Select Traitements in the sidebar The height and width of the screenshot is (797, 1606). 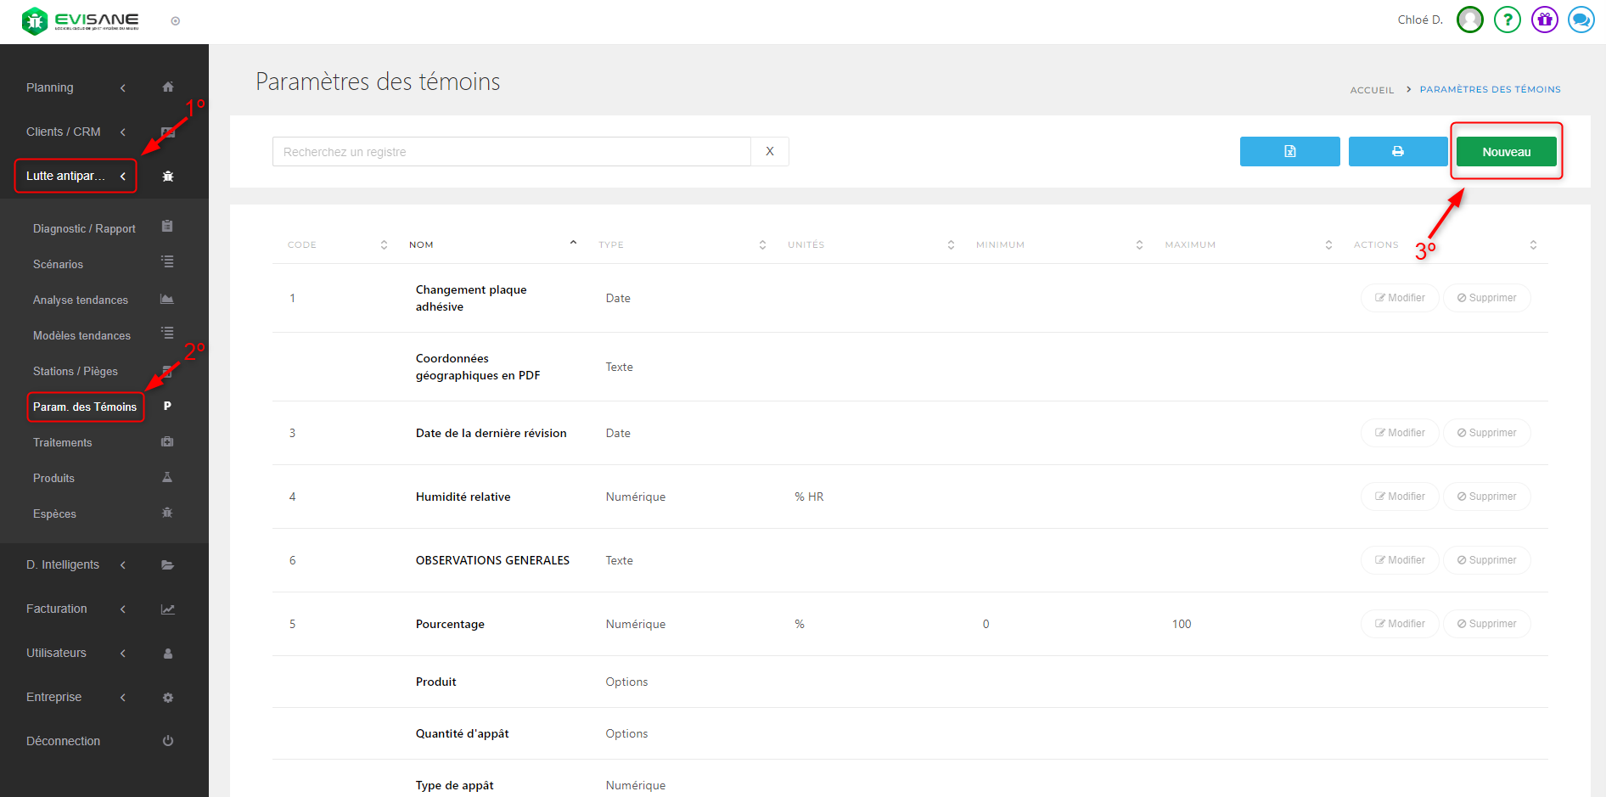click(63, 442)
